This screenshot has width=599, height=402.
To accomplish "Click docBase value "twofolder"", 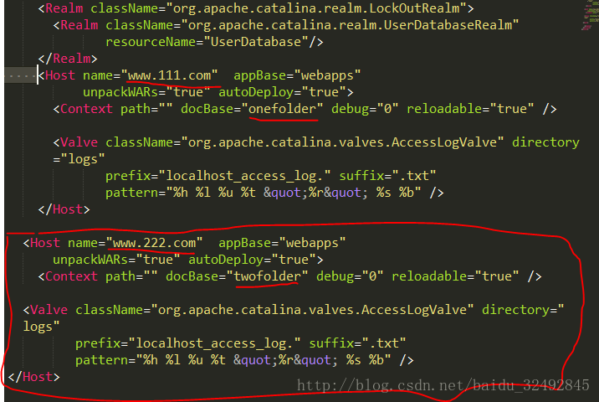I will (268, 276).
